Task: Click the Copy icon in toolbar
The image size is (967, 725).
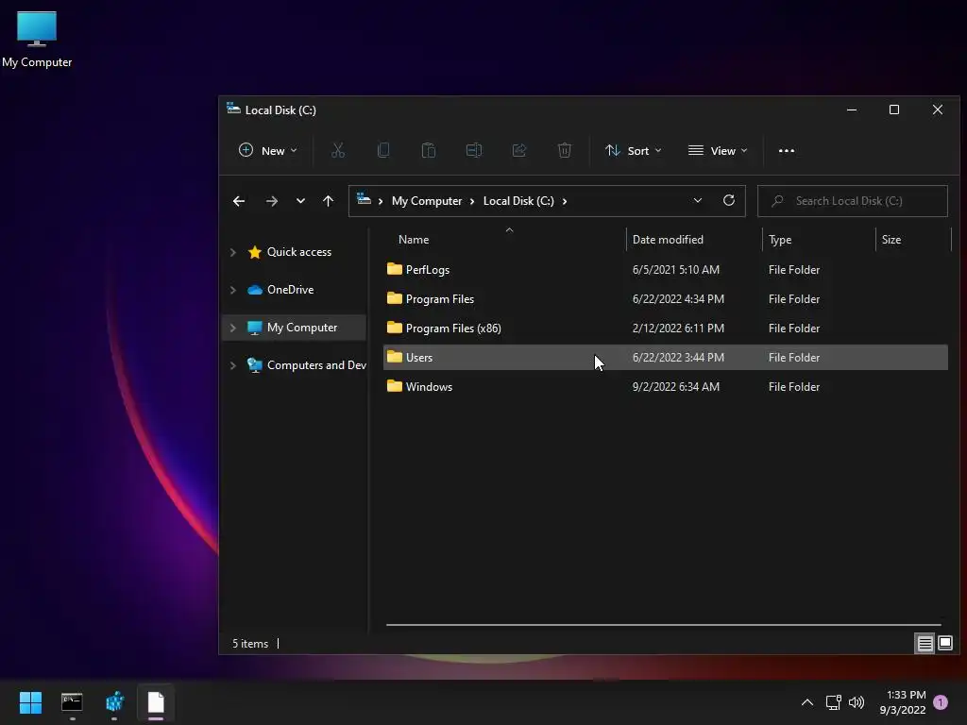Action: [383, 150]
